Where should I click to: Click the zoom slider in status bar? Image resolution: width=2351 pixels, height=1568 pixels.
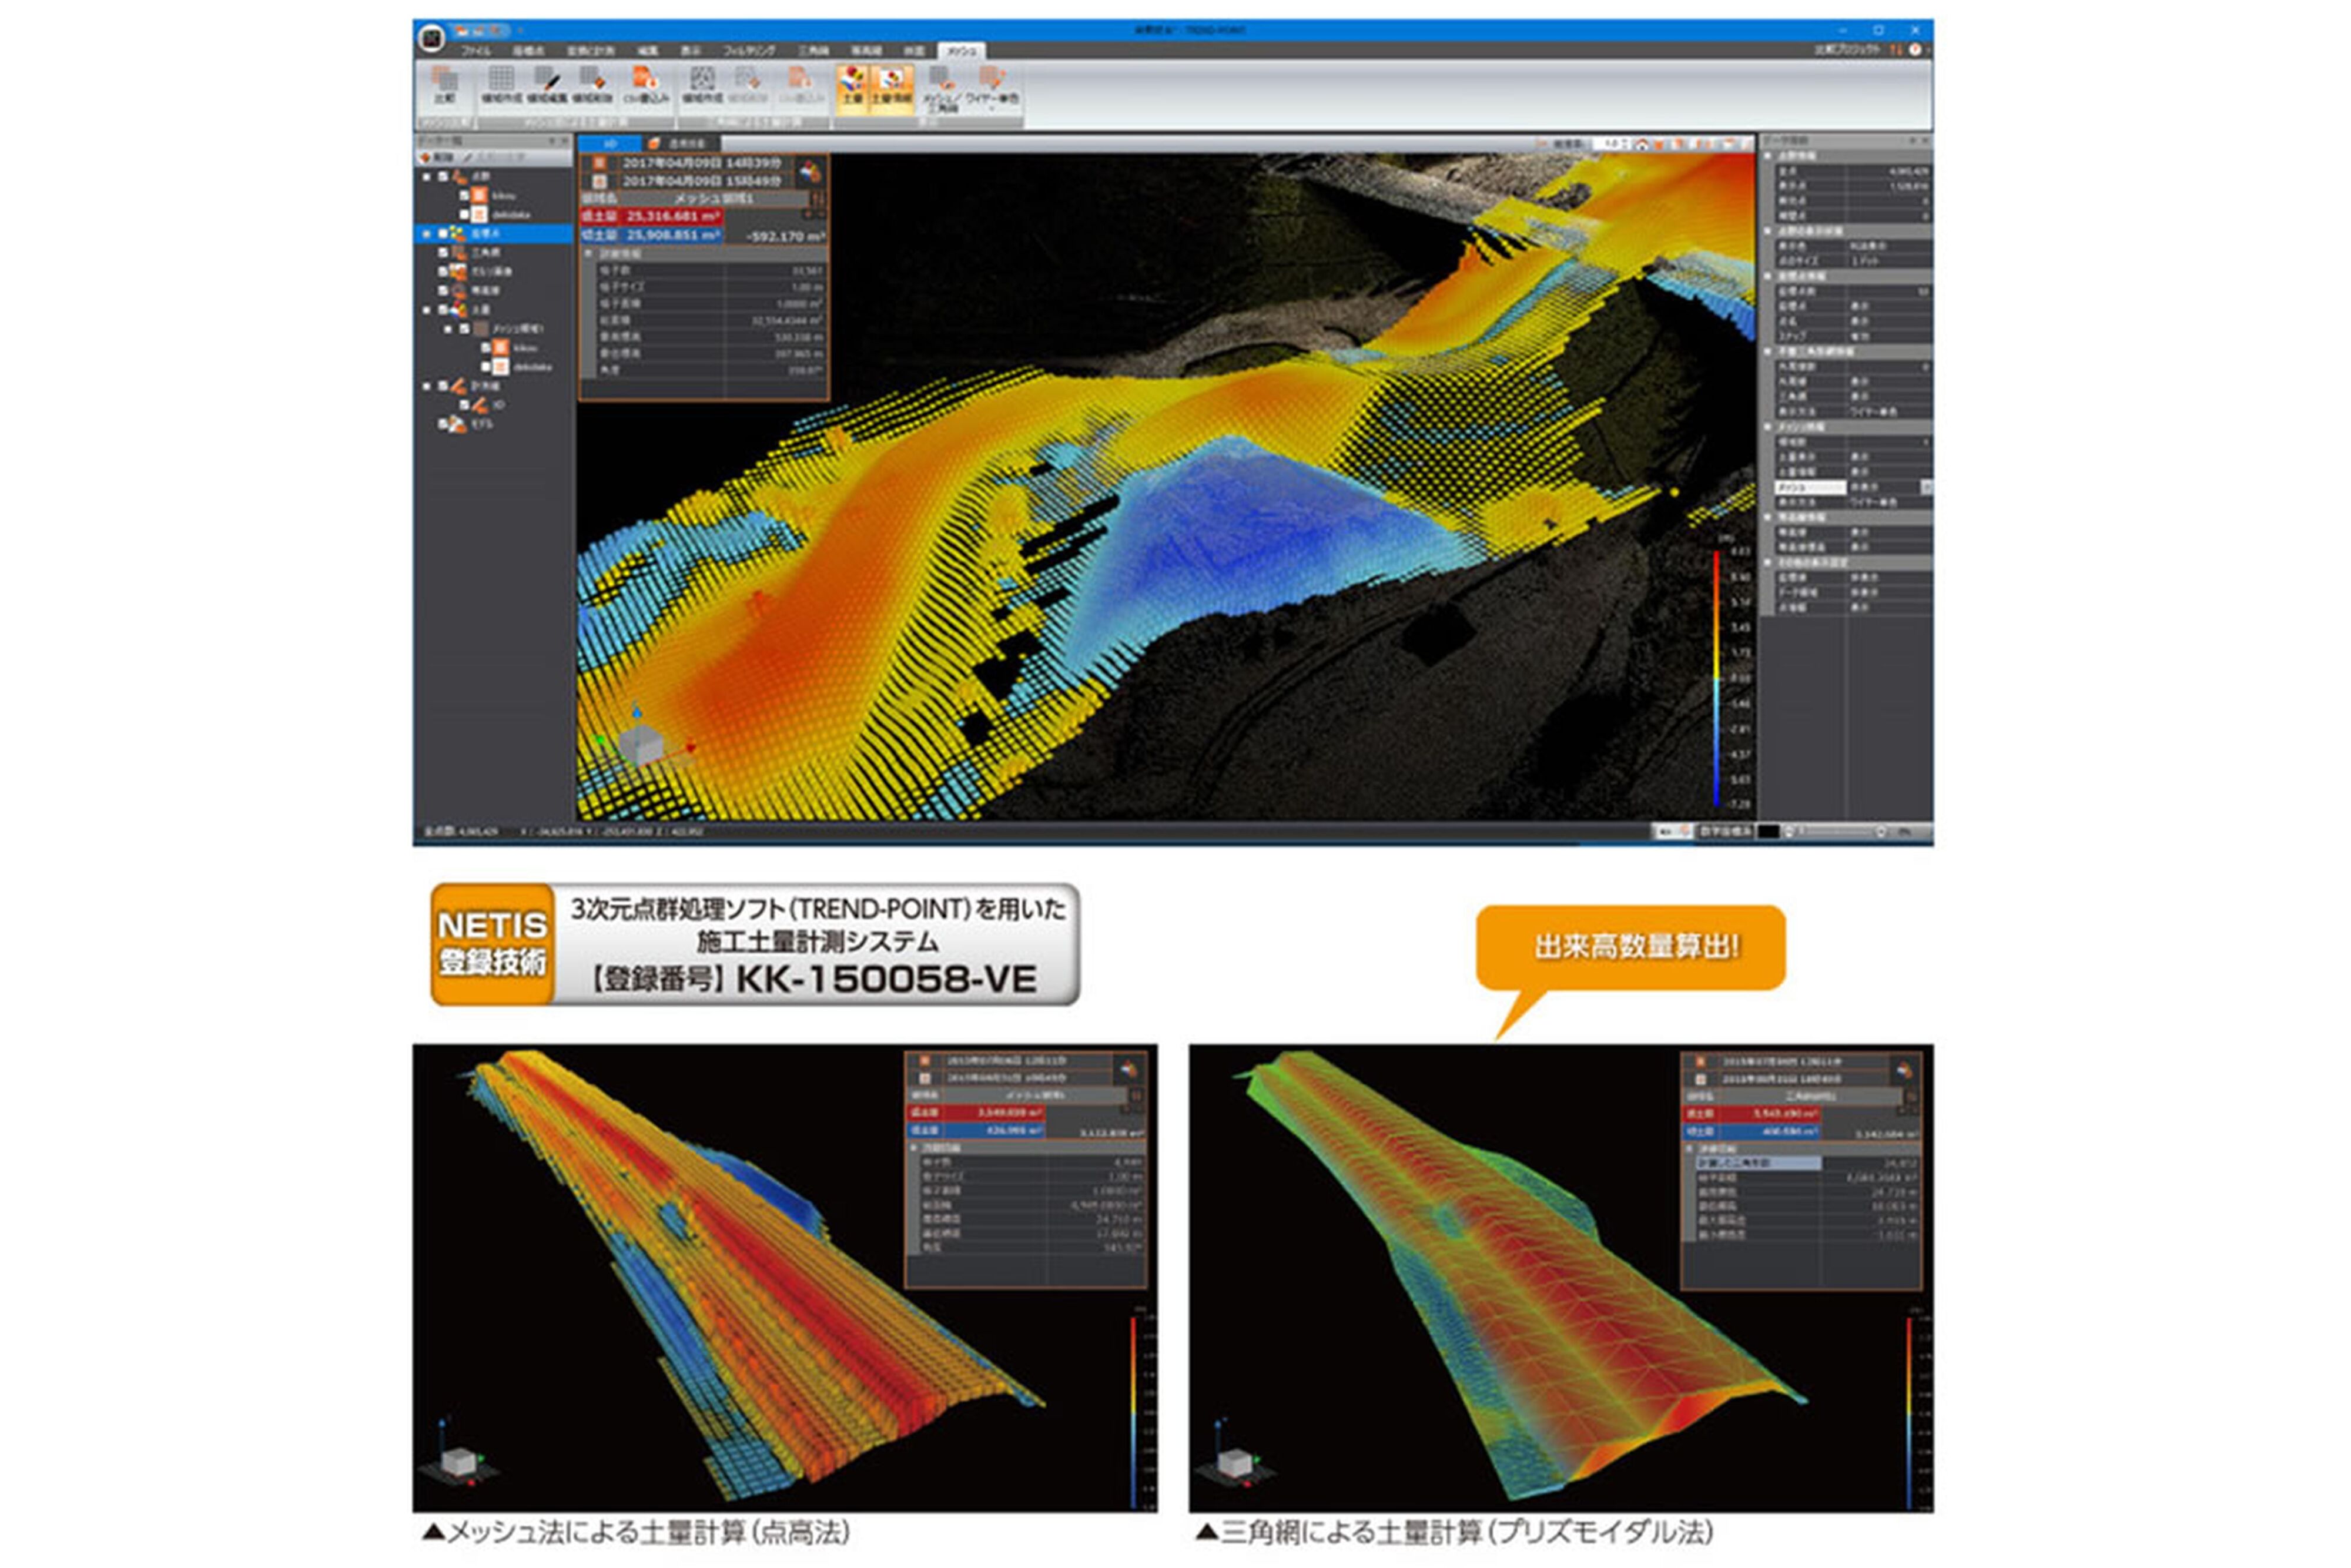(x=1846, y=831)
